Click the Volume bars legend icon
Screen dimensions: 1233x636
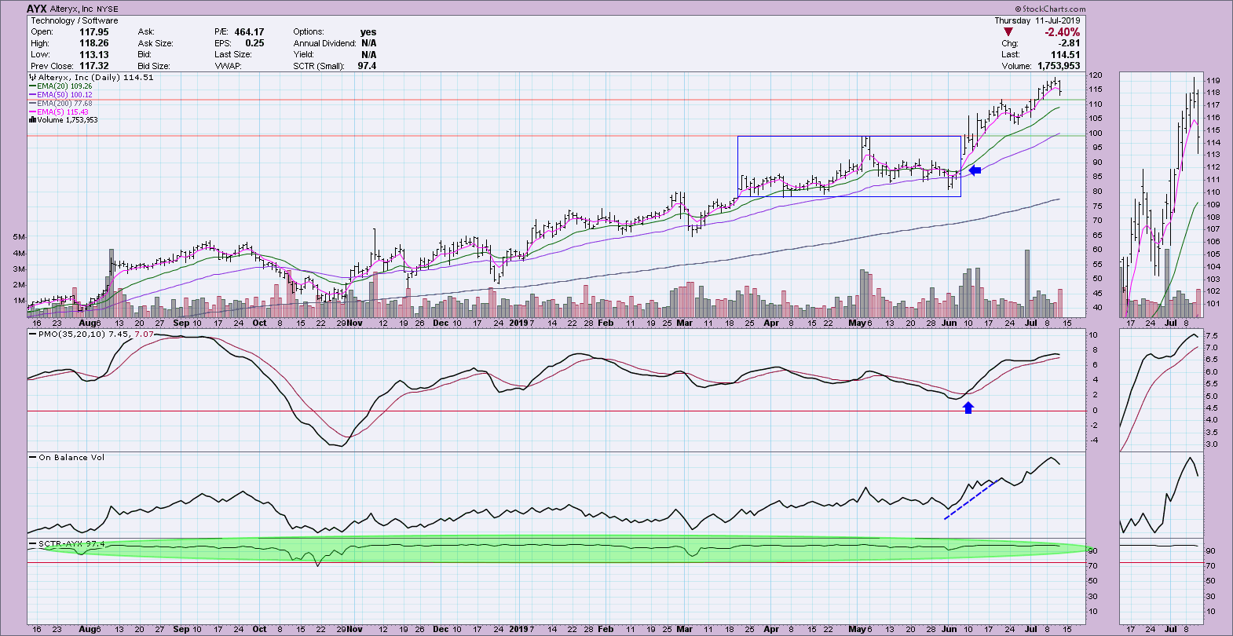click(33, 120)
